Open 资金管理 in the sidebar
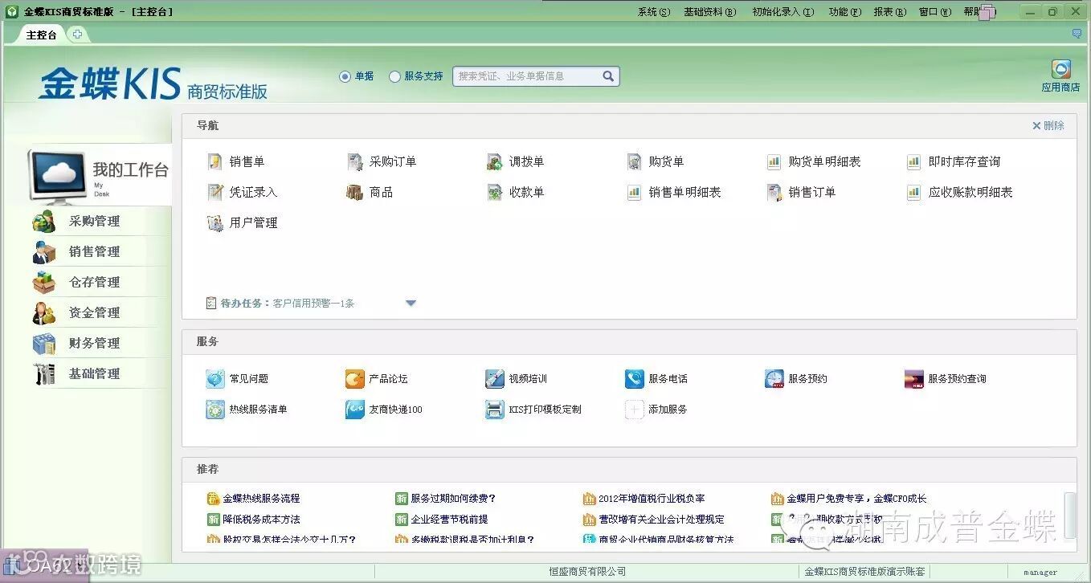This screenshot has height=583, width=1091. (94, 312)
